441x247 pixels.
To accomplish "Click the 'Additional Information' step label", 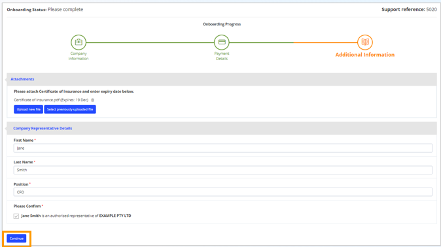I will click(365, 55).
